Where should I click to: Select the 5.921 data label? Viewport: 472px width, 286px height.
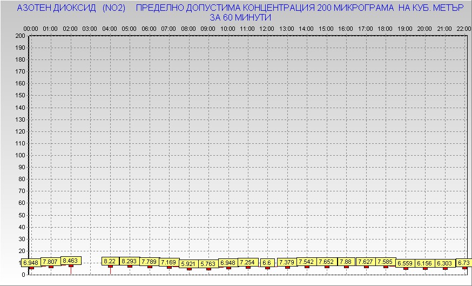188,264
